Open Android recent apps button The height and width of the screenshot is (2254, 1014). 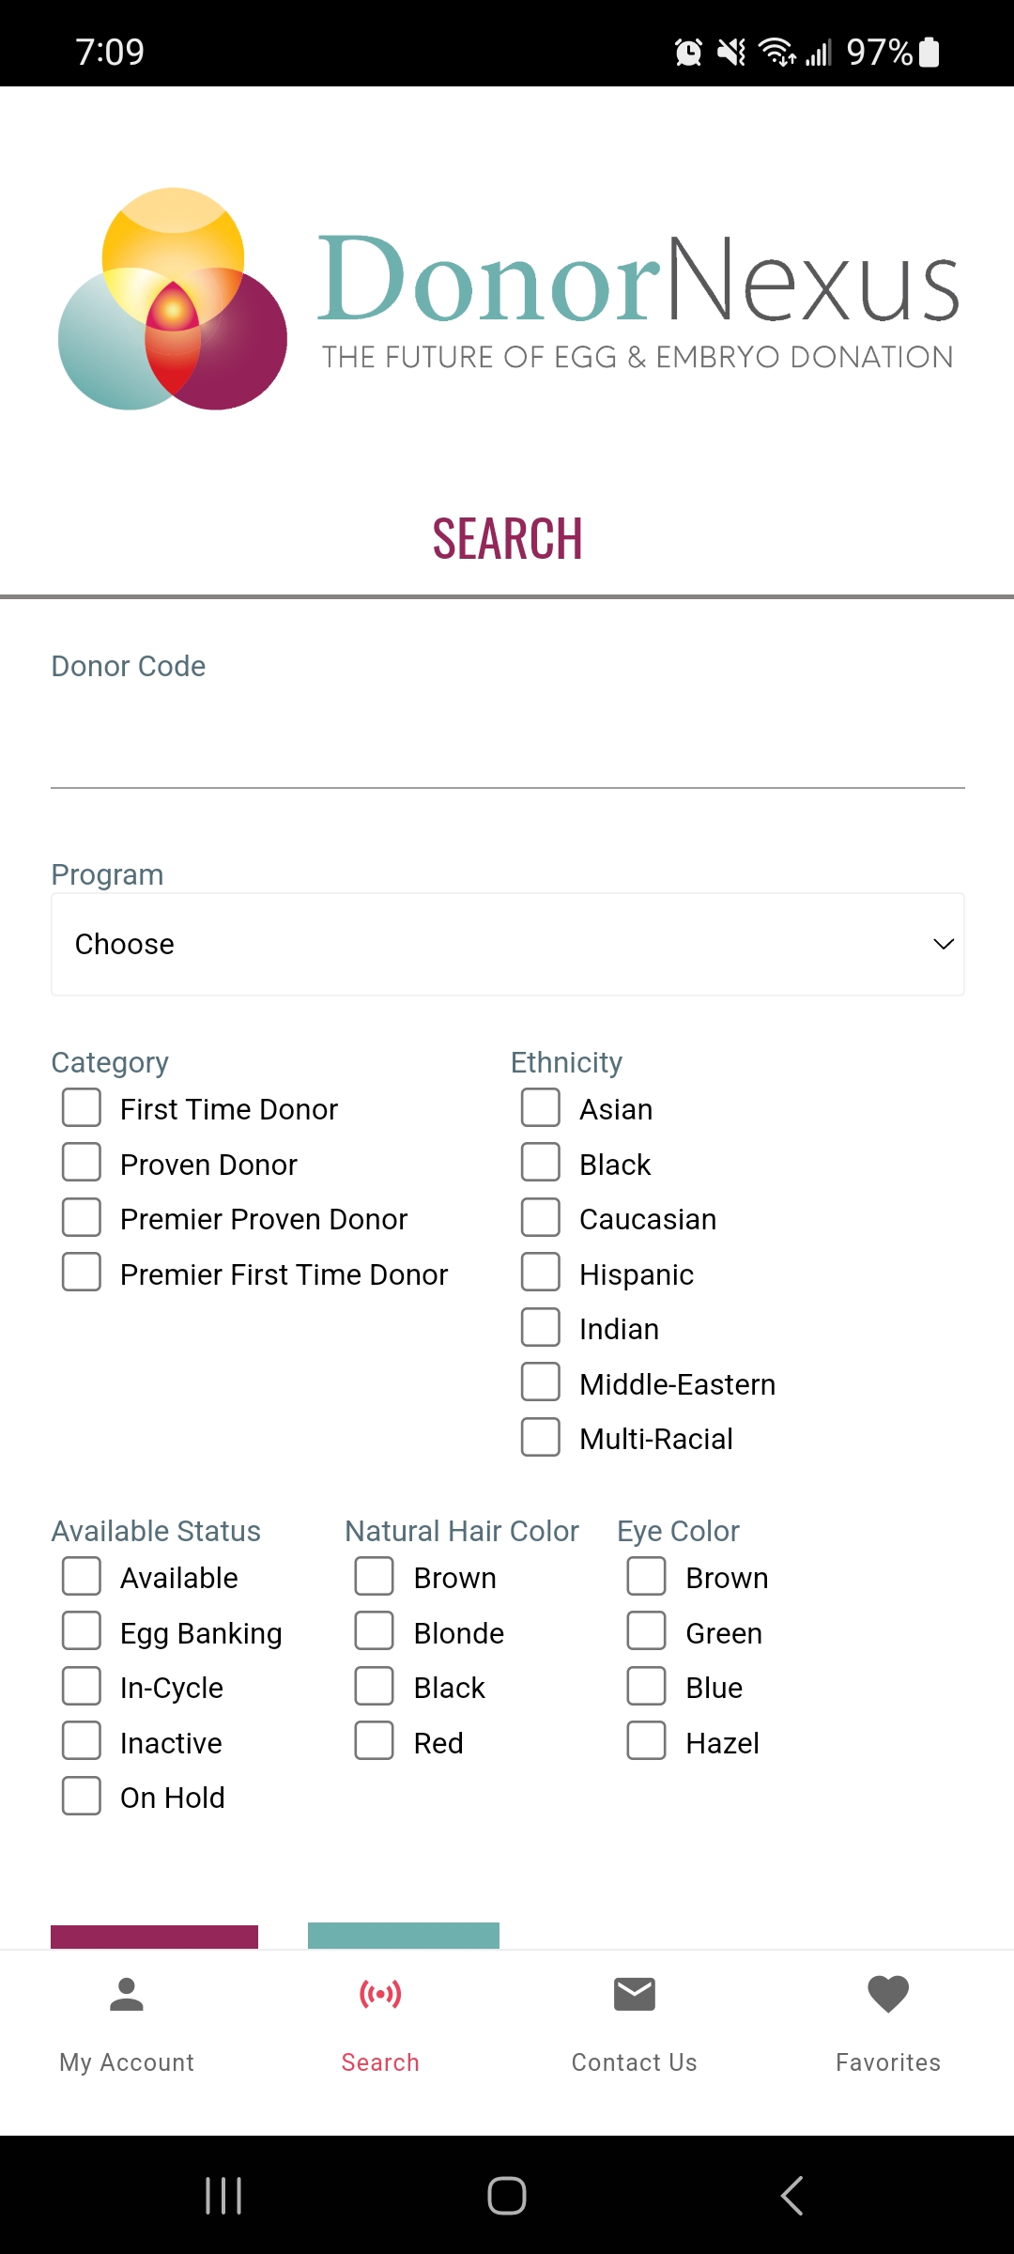pyautogui.click(x=223, y=2196)
